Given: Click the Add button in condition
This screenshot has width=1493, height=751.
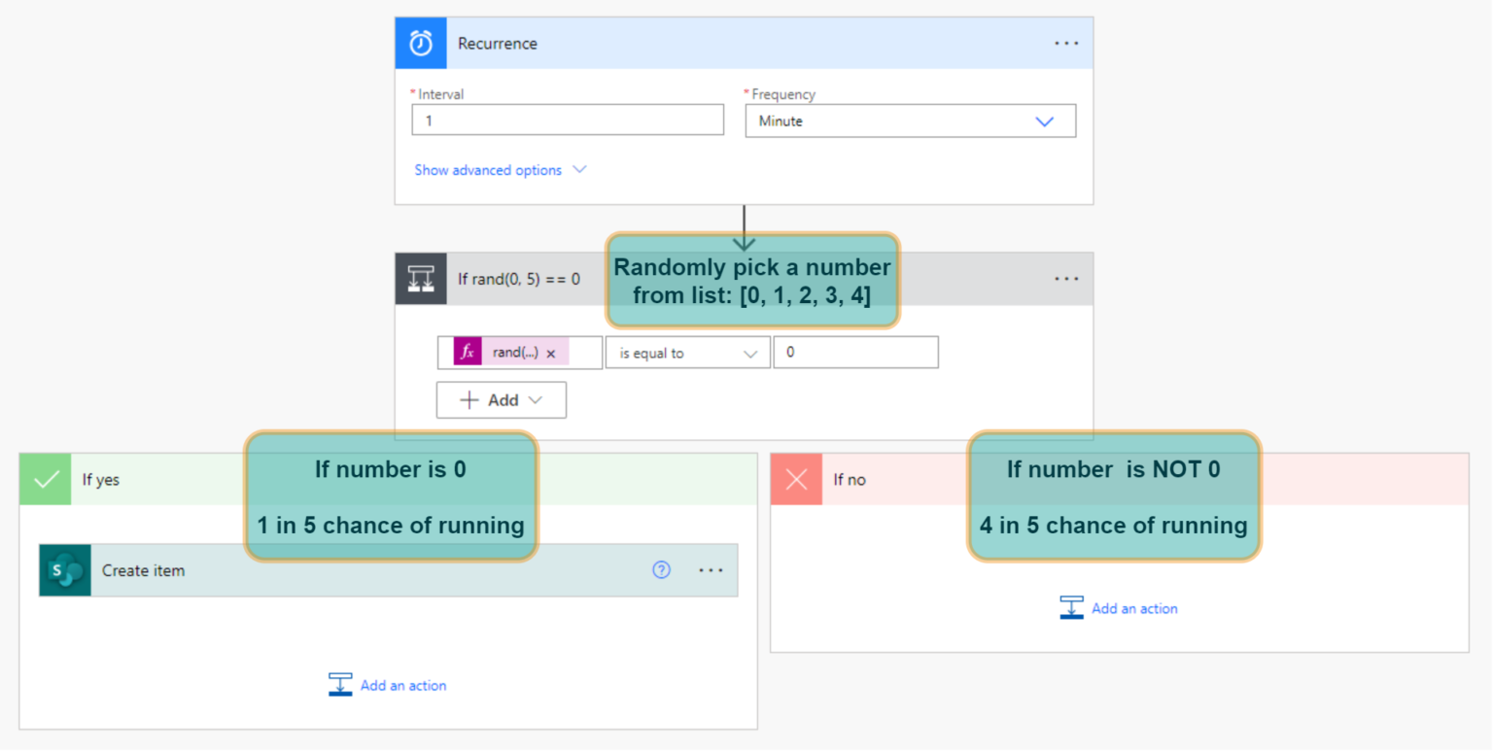Looking at the screenshot, I should click(501, 400).
